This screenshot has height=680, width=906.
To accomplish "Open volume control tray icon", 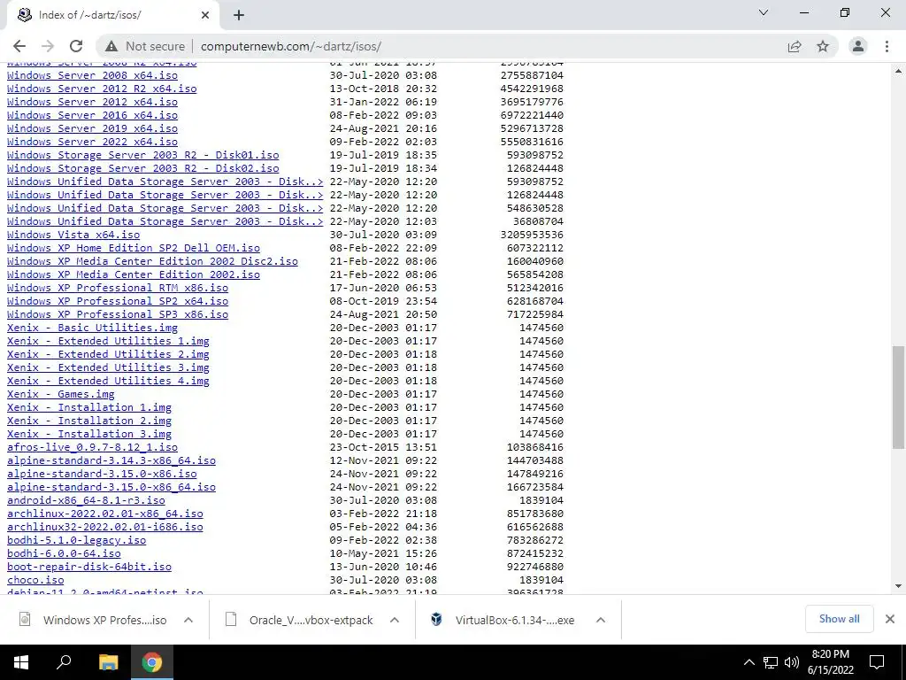I will (792, 662).
